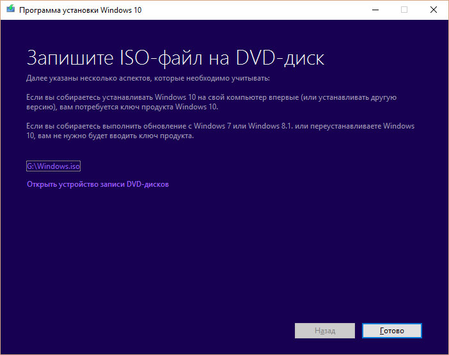The width and height of the screenshot is (449, 355).
Task: Click the Windows 10 setup icon in title bar
Action: 11,9
